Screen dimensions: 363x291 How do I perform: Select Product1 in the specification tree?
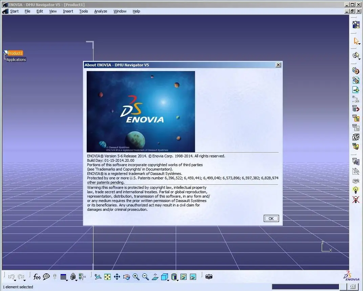pos(15,53)
